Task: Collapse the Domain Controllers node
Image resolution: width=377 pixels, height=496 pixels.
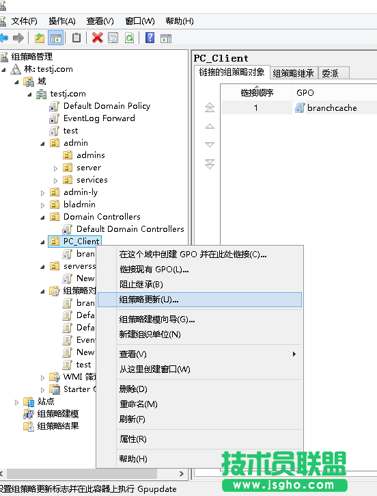Action: point(42,218)
